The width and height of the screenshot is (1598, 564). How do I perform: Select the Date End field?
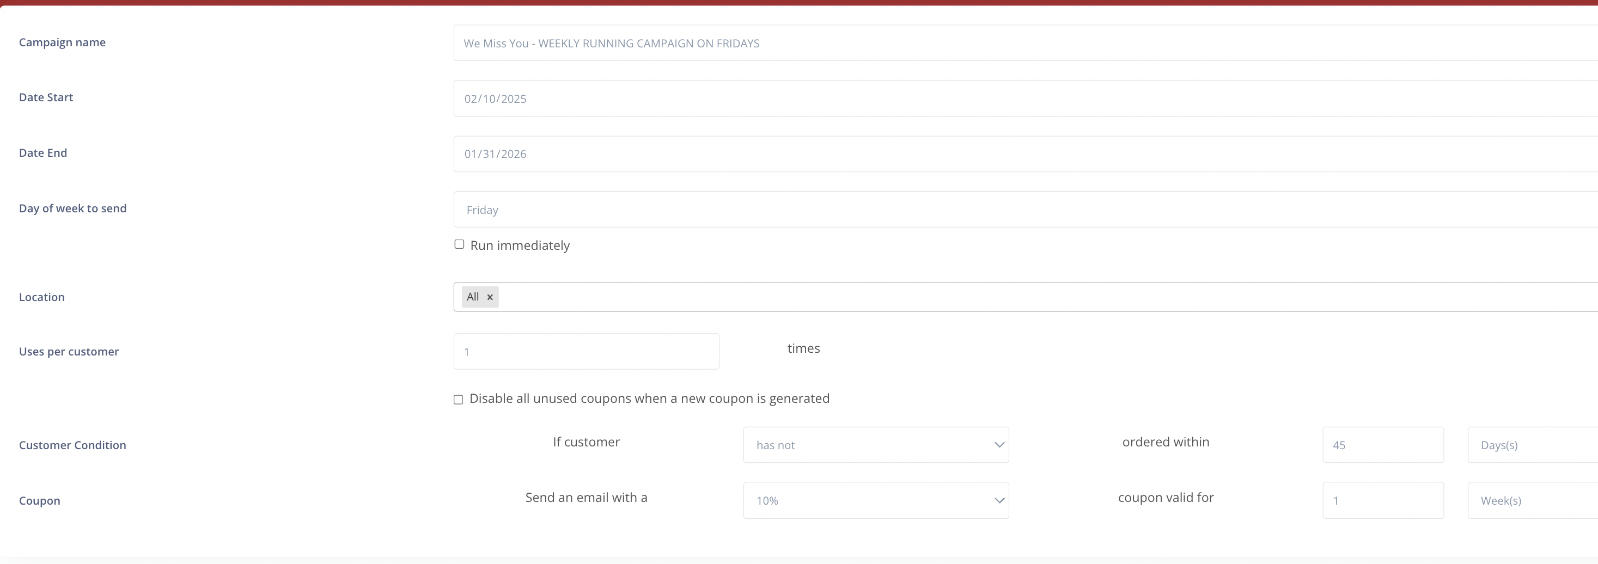tap(1023, 154)
